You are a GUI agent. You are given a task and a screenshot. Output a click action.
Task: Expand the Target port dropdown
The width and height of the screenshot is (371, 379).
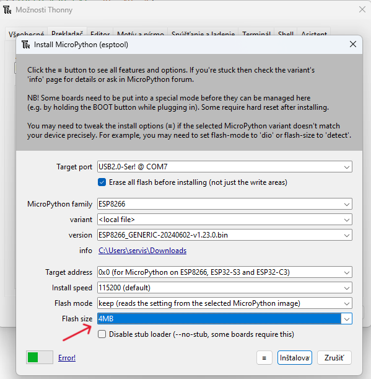(347, 167)
